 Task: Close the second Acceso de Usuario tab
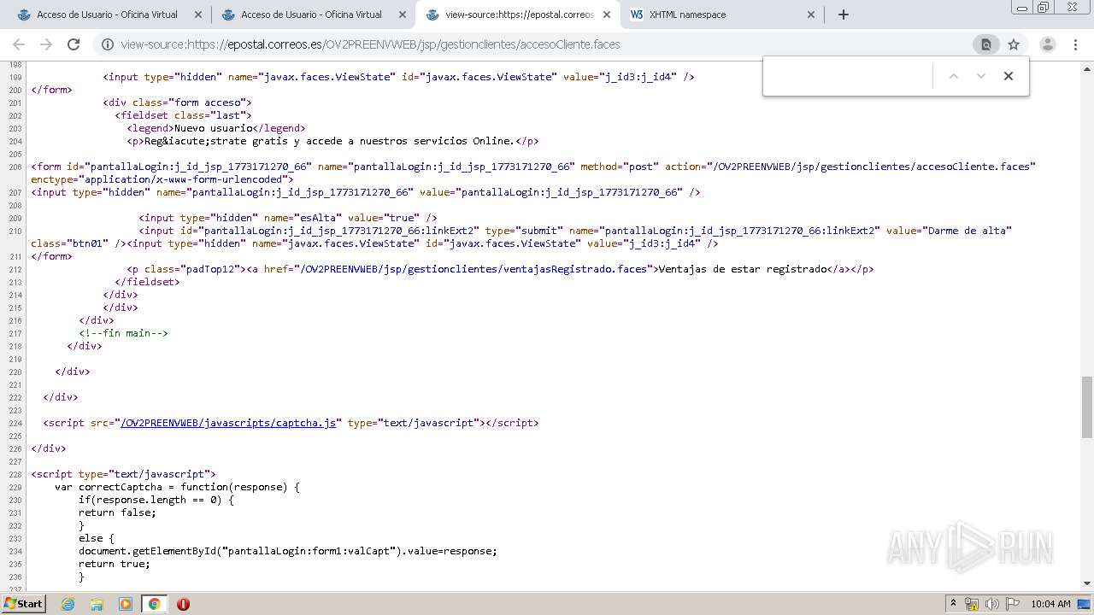click(x=403, y=15)
